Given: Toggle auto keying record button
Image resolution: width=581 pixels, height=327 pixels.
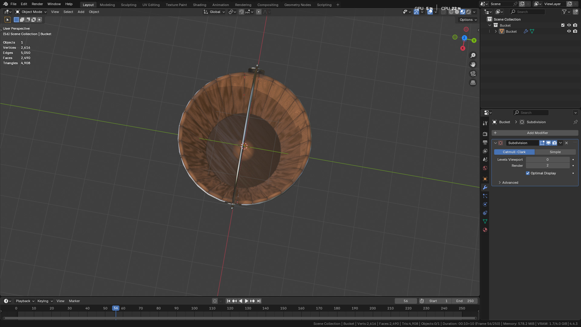Looking at the screenshot, I should (215, 301).
